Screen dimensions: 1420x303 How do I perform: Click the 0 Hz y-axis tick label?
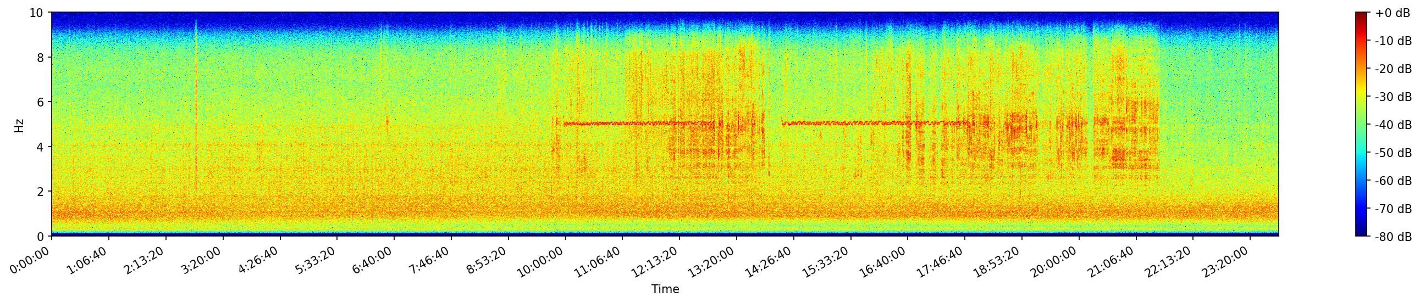click(41, 237)
